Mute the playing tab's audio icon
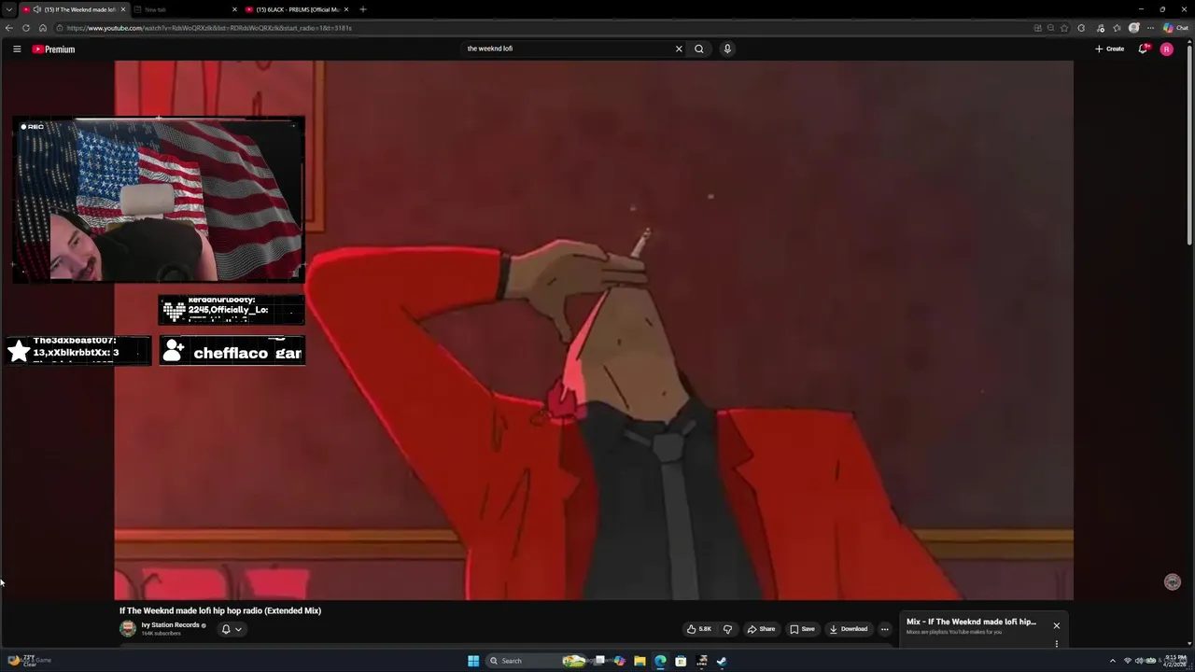This screenshot has width=1195, height=672. 37,9
